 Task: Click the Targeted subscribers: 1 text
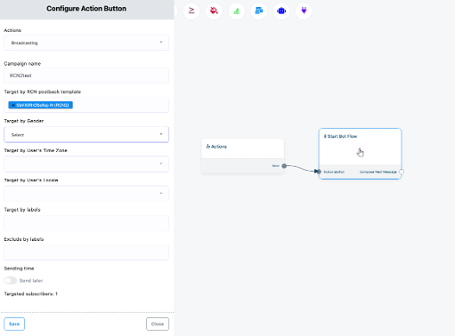30,294
